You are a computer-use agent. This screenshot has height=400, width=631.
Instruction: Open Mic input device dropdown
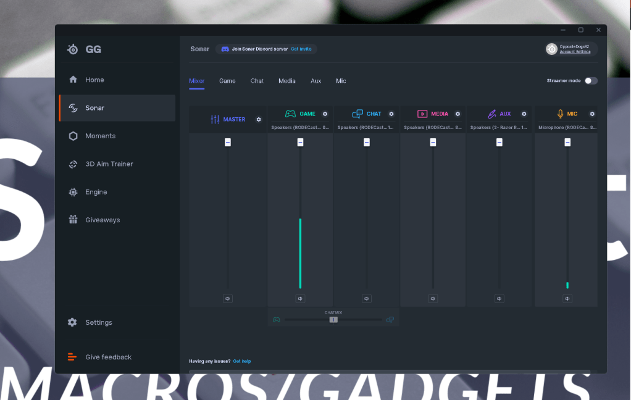point(567,128)
